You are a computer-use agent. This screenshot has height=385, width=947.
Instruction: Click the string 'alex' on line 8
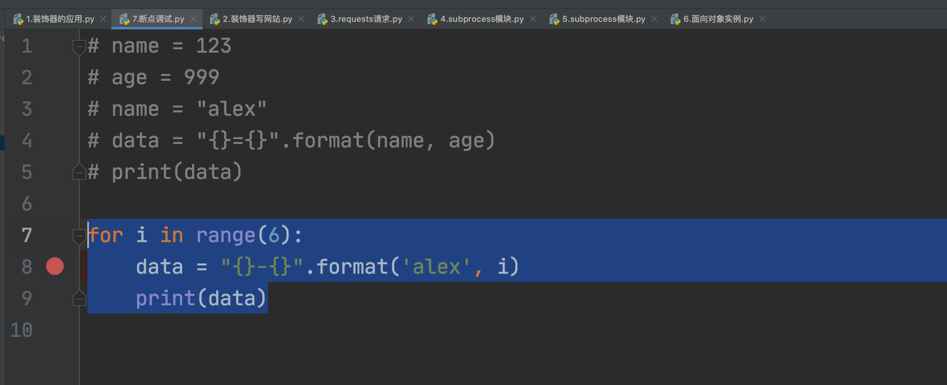[x=437, y=267]
